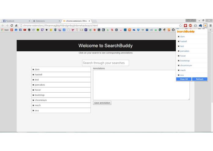Click the save annotation button

102,103
